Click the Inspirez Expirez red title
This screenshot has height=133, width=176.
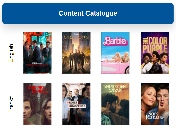coord(37,89)
